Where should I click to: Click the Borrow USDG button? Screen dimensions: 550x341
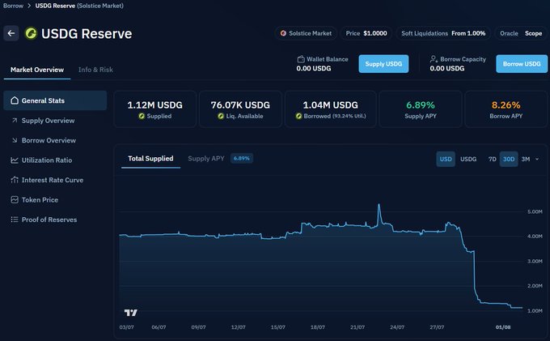(x=522, y=64)
